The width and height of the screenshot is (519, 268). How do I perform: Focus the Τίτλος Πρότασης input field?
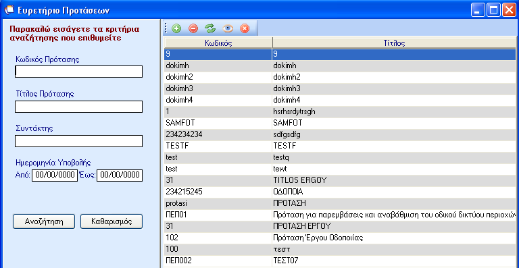79,107
